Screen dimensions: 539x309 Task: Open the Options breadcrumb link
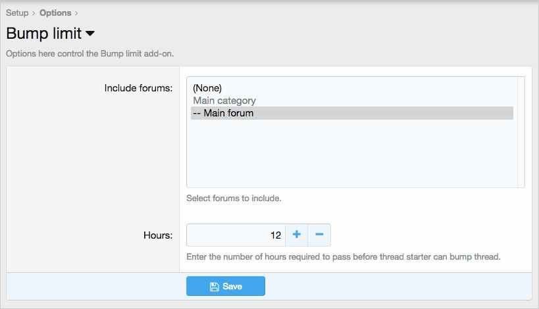(x=55, y=12)
